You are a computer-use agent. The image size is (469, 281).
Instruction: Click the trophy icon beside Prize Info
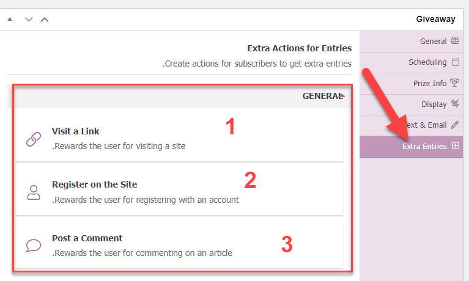coord(455,83)
